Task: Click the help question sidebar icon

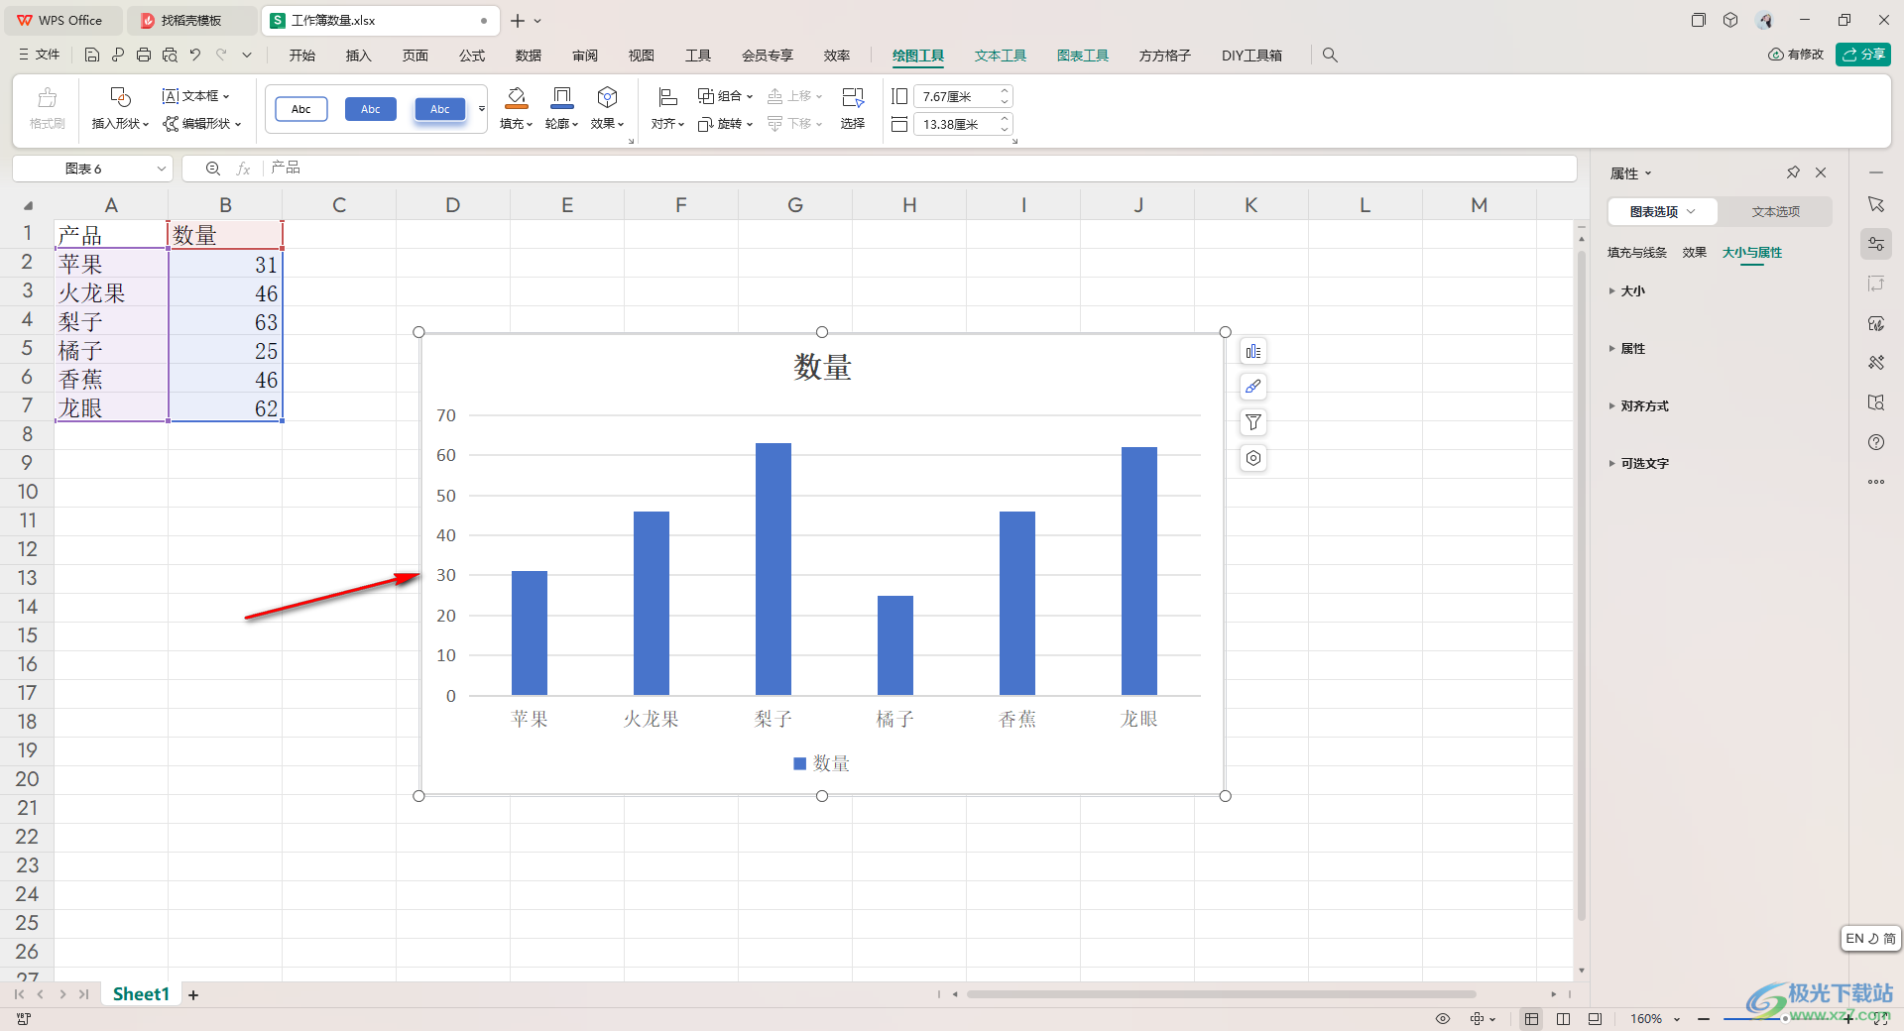Action: tap(1876, 442)
